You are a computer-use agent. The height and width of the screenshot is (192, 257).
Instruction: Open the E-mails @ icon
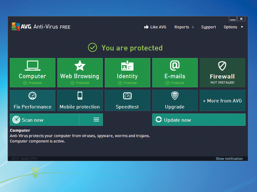pyautogui.click(x=175, y=65)
